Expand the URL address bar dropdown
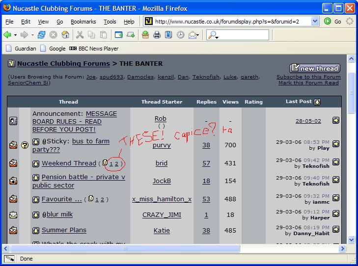358x266 pixels. point(314,22)
